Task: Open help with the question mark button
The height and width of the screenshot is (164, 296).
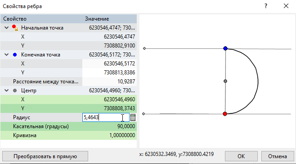Action: pos(266,6)
